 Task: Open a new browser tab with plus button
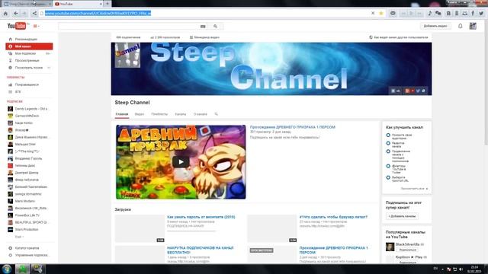click(108, 4)
